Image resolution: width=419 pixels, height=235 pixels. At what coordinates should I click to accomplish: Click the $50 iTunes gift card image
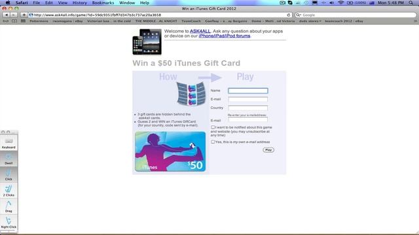pyautogui.click(x=170, y=151)
